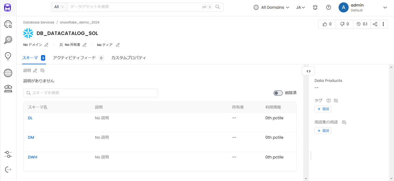
Task: Edit the description with the pencil icon
Action: point(35,70)
